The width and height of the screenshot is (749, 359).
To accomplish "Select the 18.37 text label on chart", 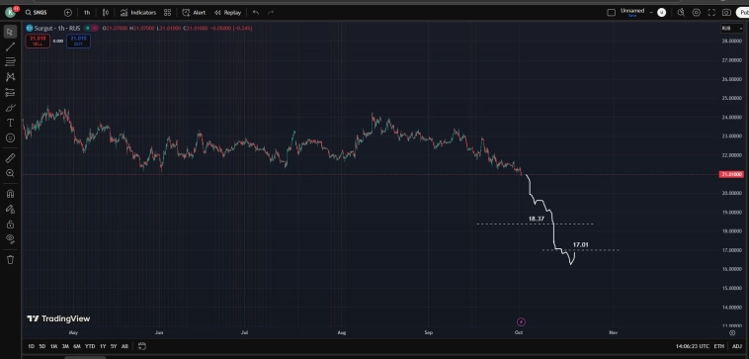I will (537, 219).
